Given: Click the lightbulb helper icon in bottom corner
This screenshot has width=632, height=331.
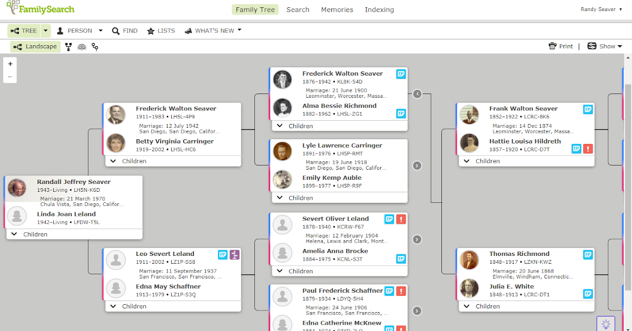Looking at the screenshot, I should coord(606,324).
